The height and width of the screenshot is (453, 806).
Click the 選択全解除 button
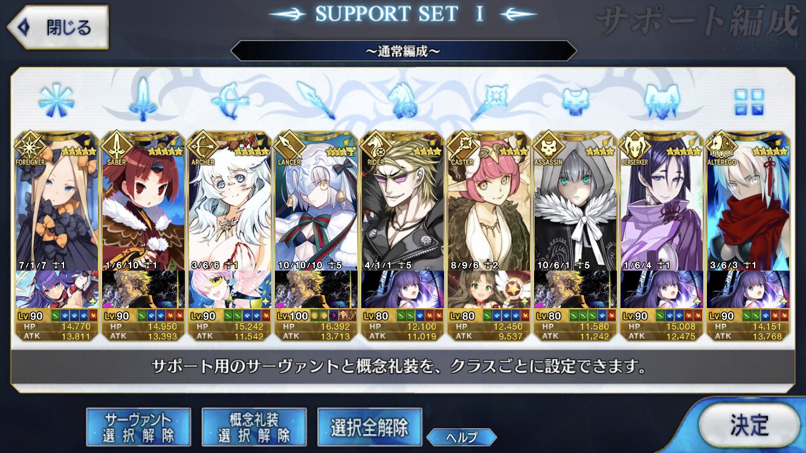click(x=369, y=427)
